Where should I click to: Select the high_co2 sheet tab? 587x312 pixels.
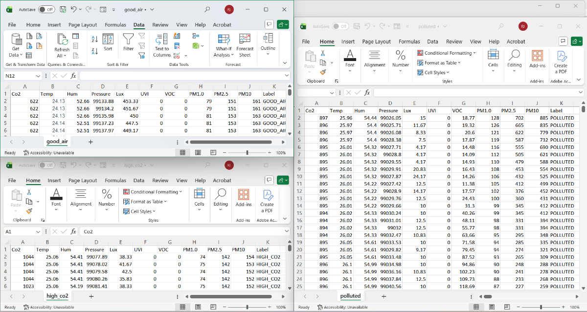57,296
